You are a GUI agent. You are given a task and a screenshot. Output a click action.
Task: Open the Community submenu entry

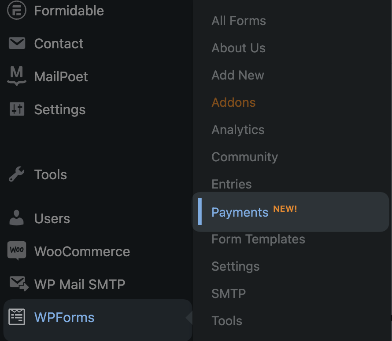pos(244,157)
